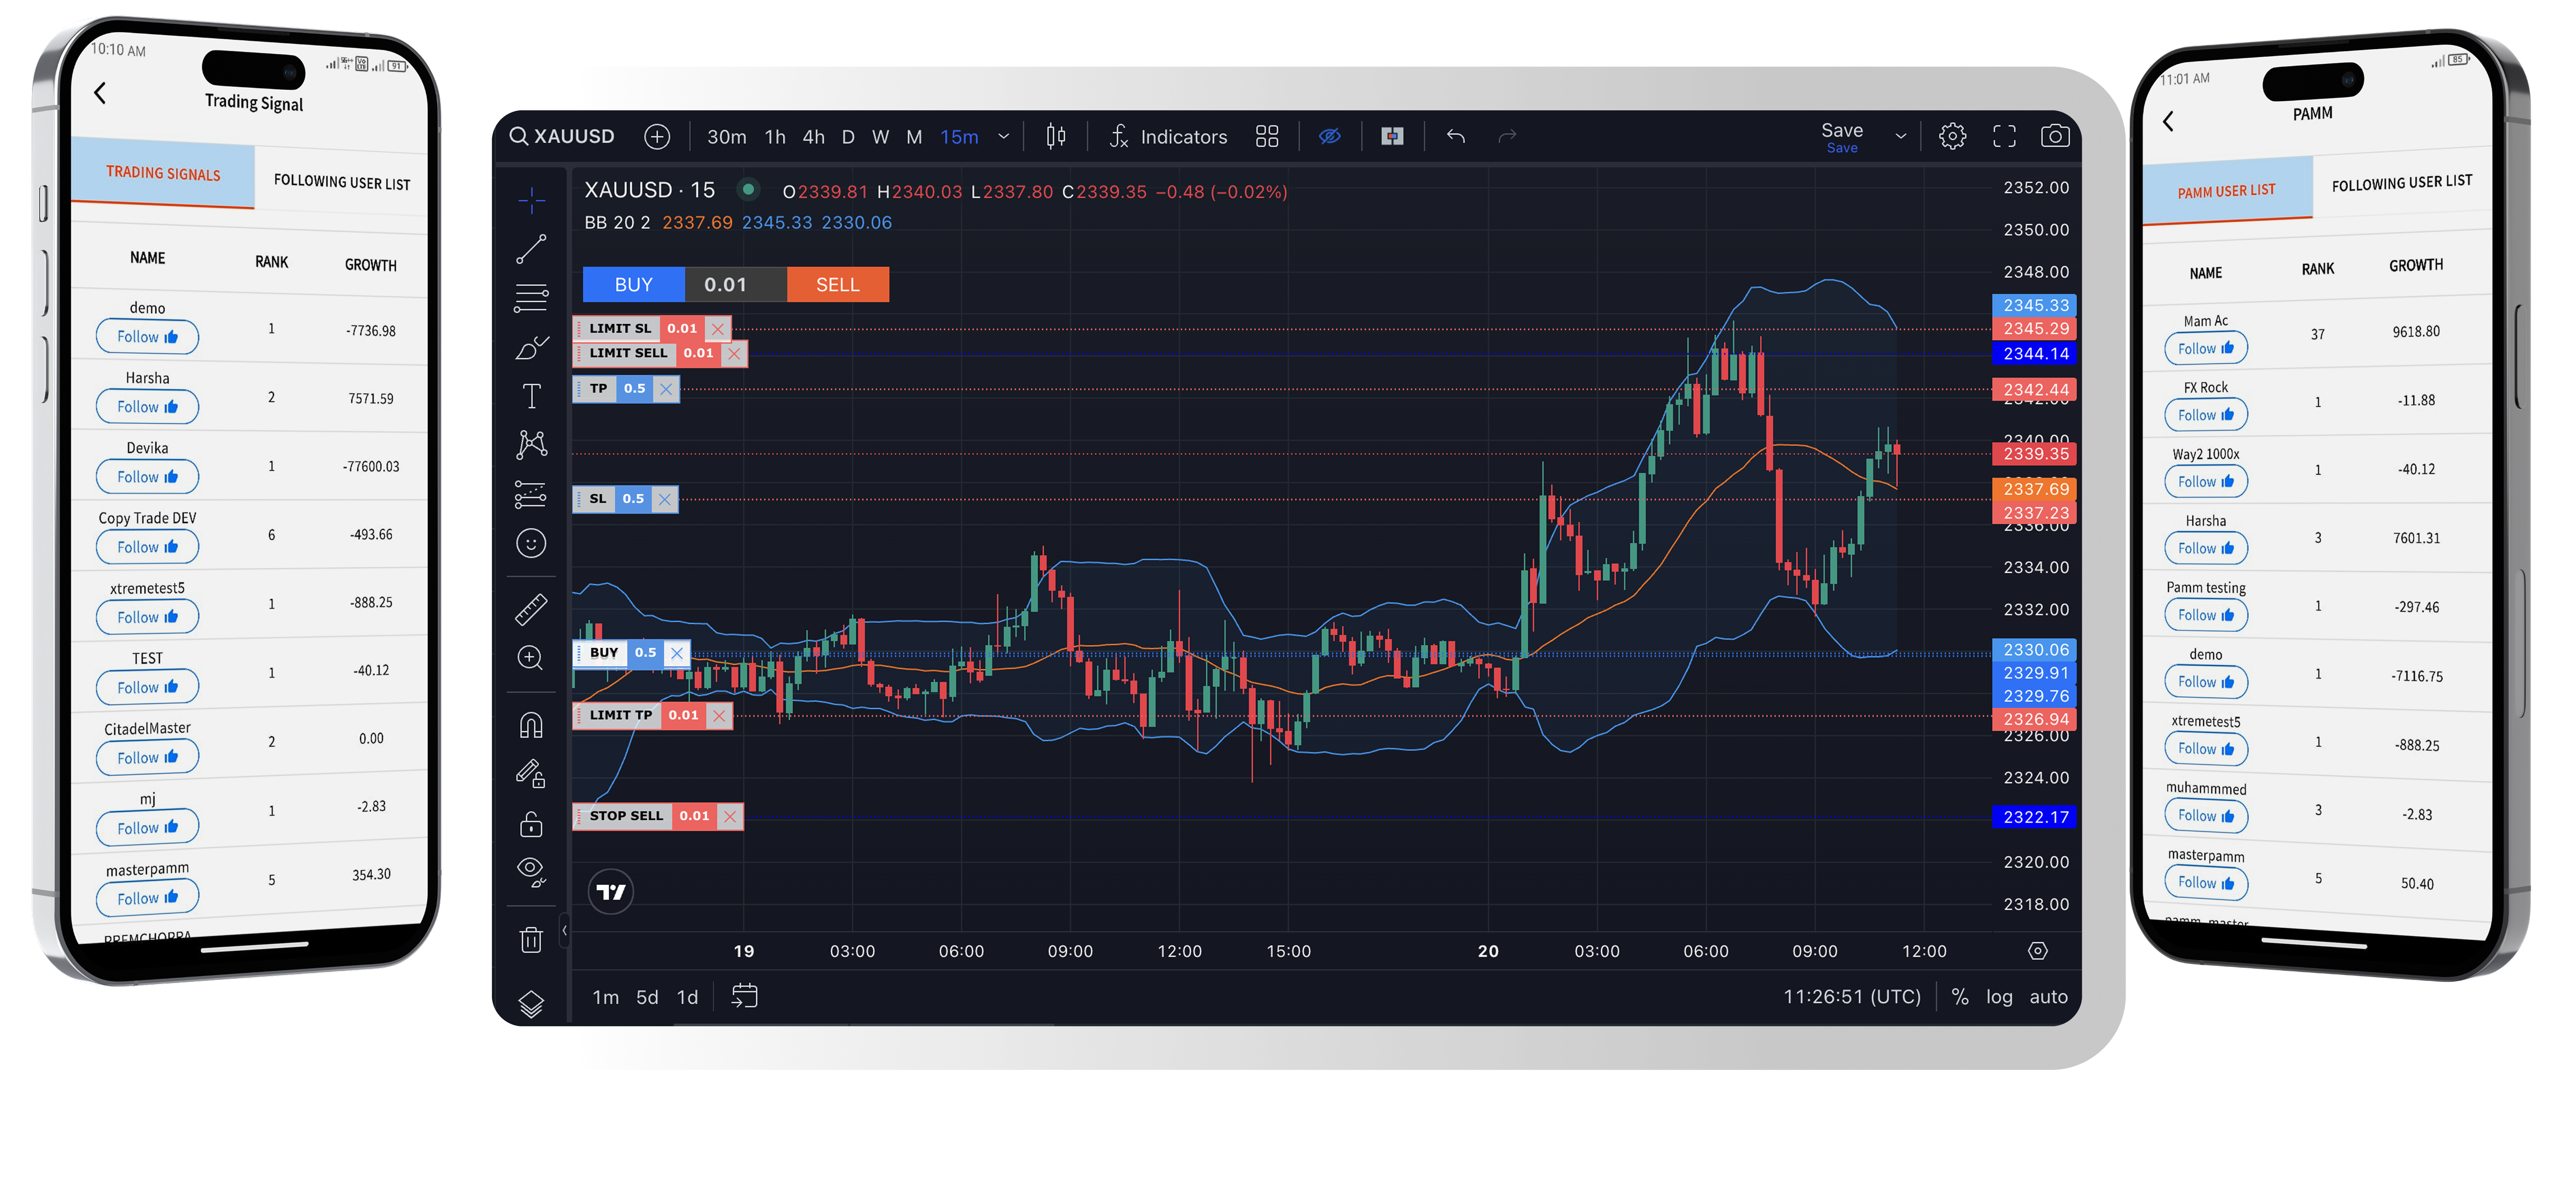This screenshot has width=2576, height=1177.
Task: Toggle auto scale mode
Action: 2048,997
